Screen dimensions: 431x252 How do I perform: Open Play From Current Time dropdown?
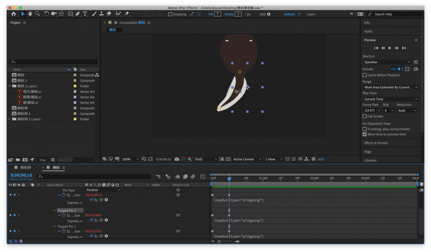point(390,99)
